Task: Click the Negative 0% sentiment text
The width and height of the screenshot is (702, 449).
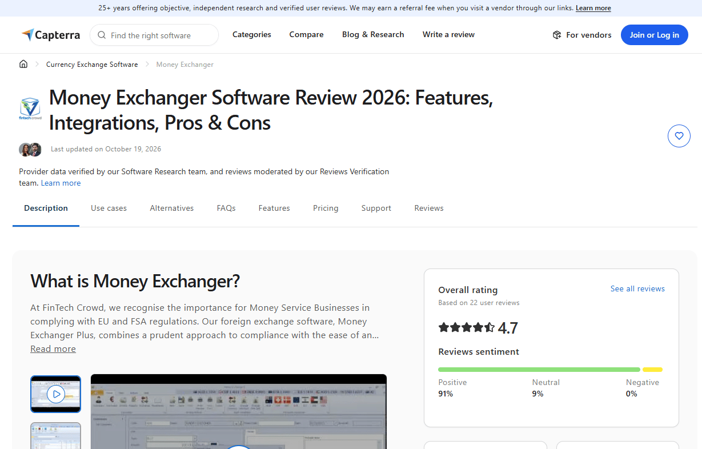Action: 643,388
